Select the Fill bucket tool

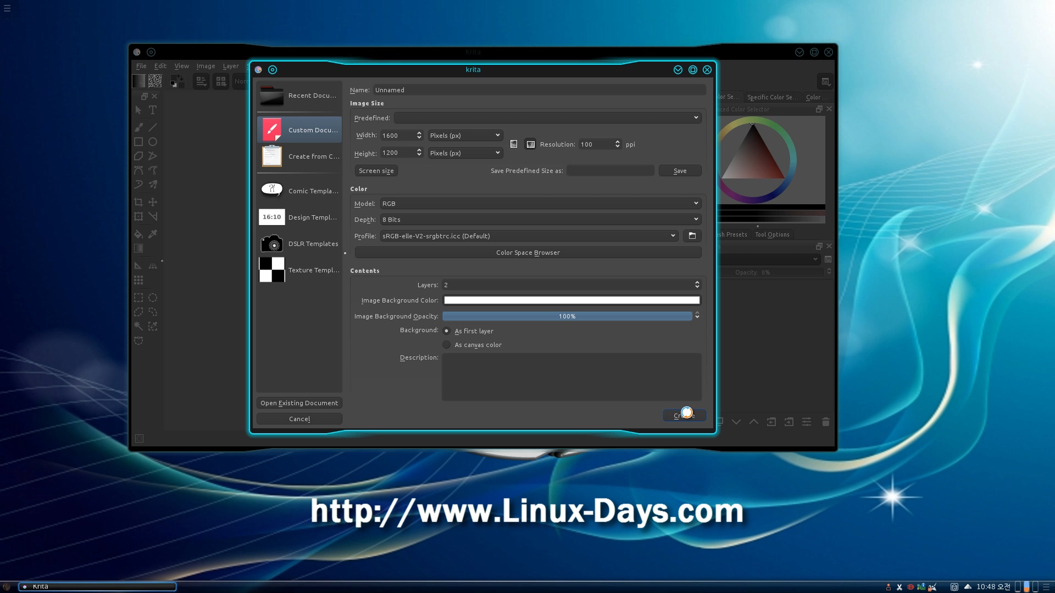138,234
